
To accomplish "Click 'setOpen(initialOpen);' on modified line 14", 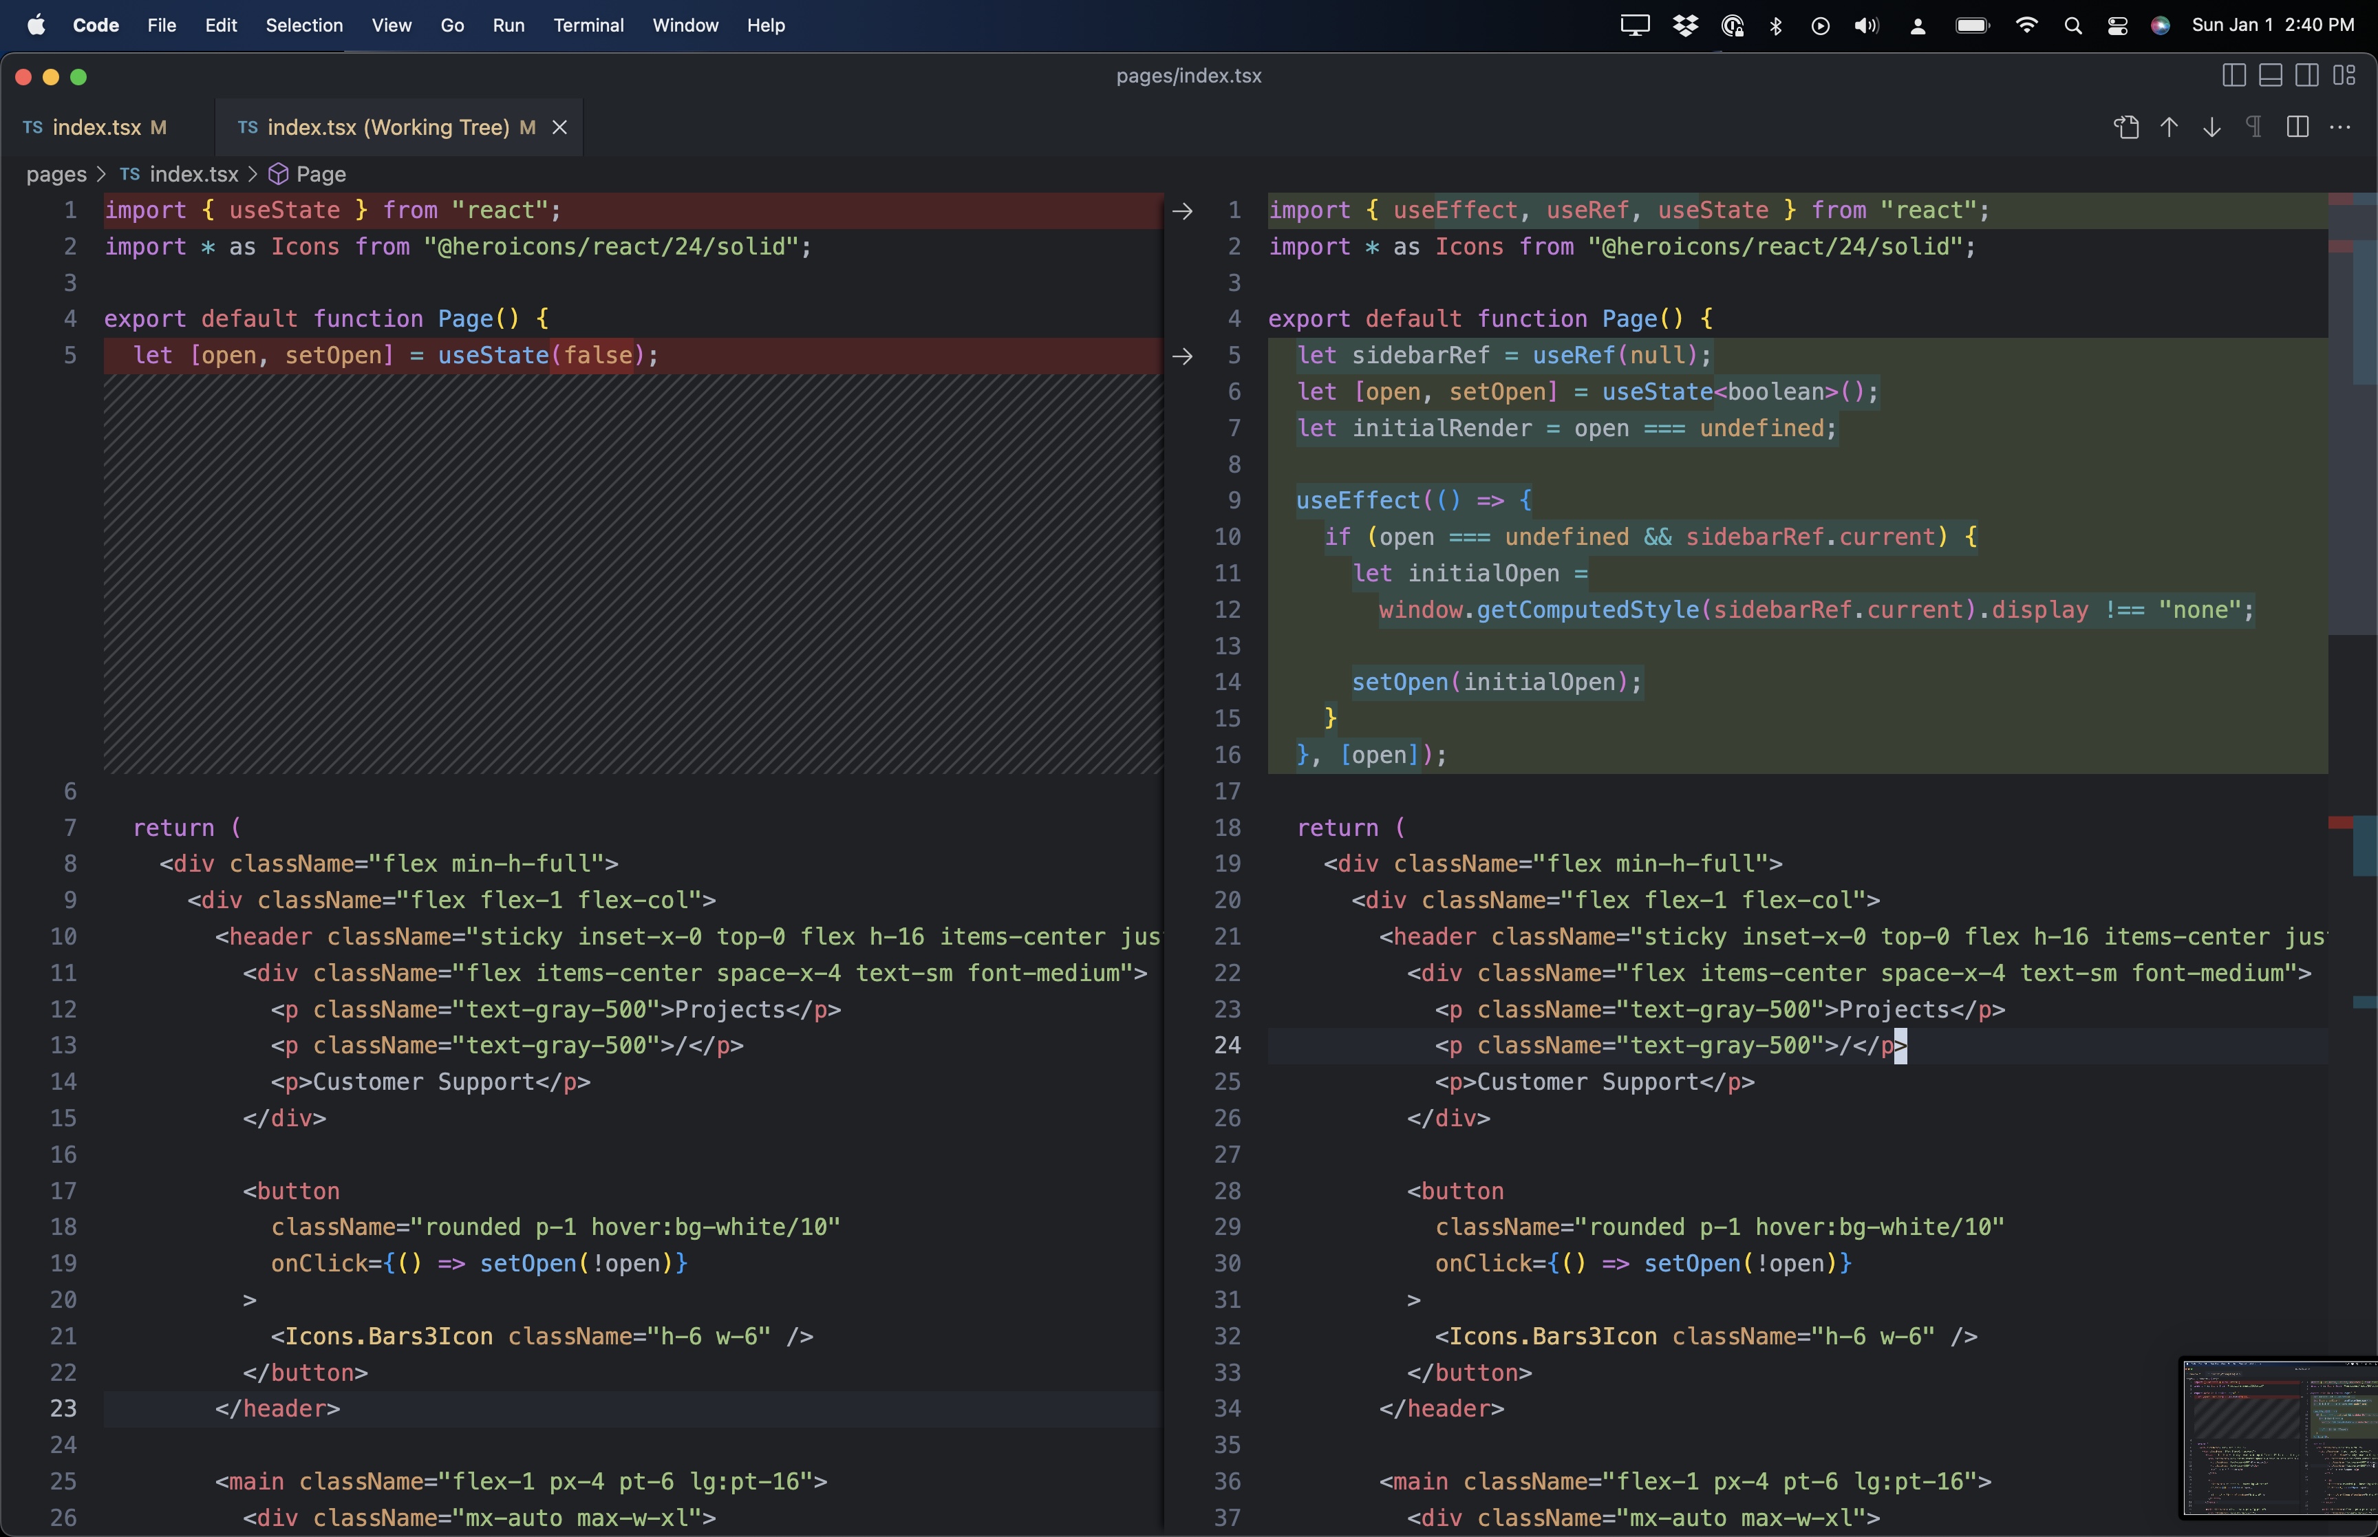I will click(x=1497, y=684).
